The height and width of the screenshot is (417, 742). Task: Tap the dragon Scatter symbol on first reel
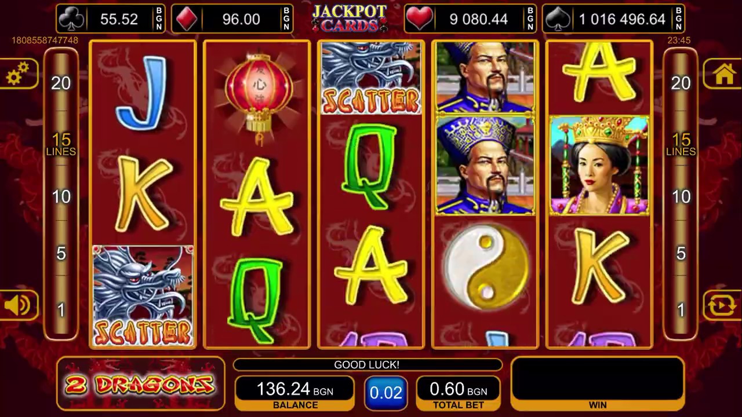click(143, 296)
